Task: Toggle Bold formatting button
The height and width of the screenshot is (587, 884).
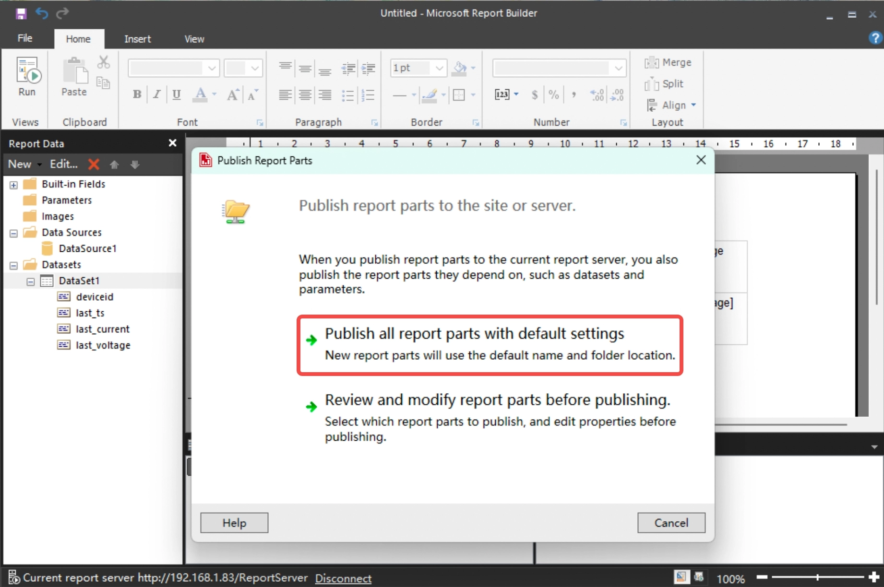Action: click(x=137, y=94)
